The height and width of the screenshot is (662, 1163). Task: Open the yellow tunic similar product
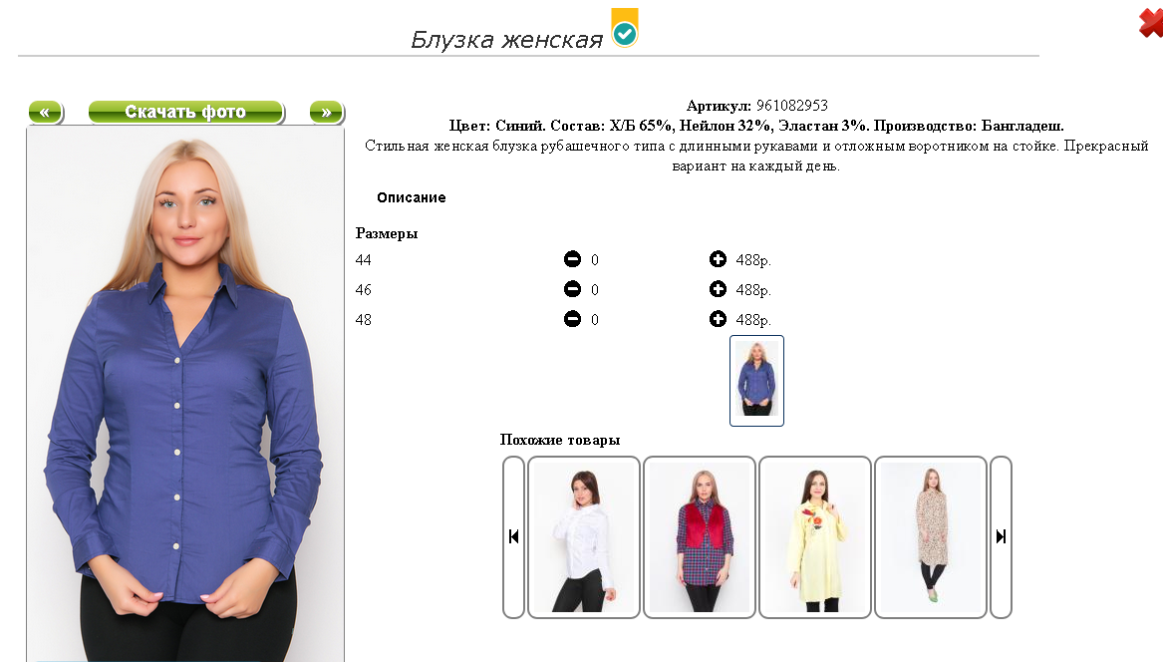[x=815, y=537]
